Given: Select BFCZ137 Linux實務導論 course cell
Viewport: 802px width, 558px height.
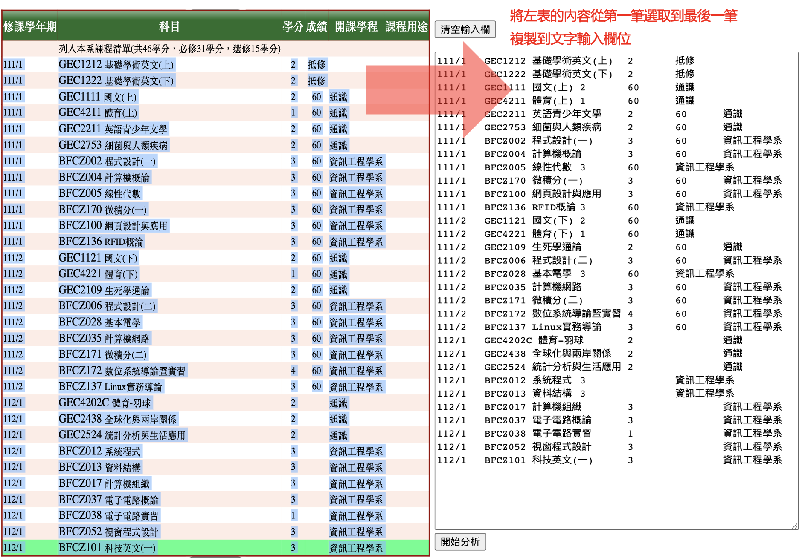Looking at the screenshot, I should (x=110, y=387).
